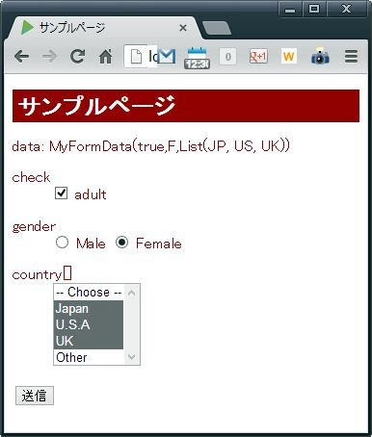Select the サンプルページ browser tab
Screen dimensions: 372x437
[x=103, y=28]
